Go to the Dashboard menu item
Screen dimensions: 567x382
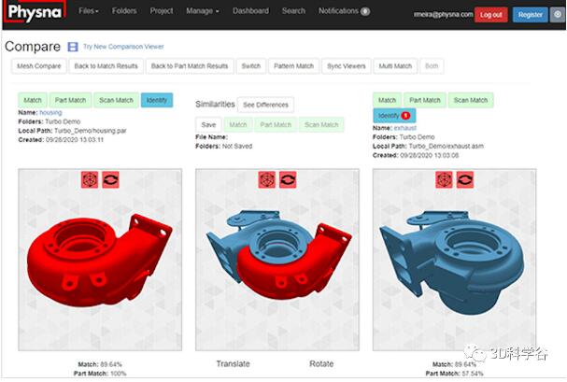[x=251, y=11]
